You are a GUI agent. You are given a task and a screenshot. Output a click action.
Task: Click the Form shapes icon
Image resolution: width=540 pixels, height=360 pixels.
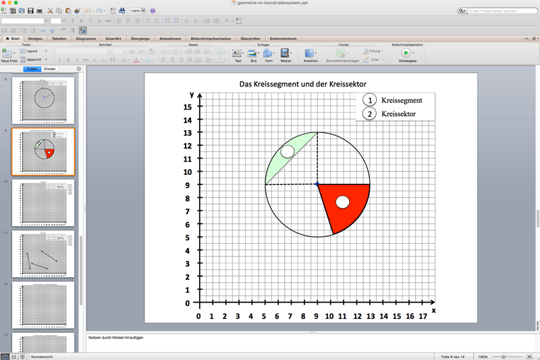click(268, 55)
